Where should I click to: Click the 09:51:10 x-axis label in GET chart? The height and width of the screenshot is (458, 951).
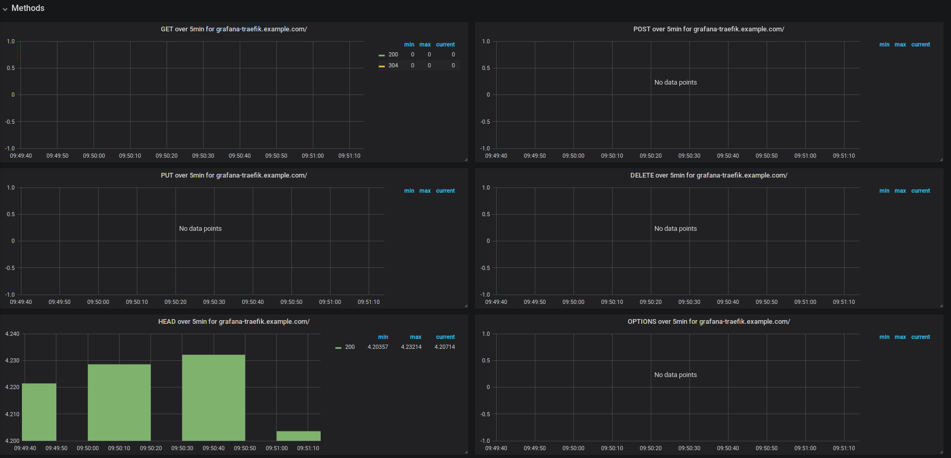pyautogui.click(x=349, y=156)
